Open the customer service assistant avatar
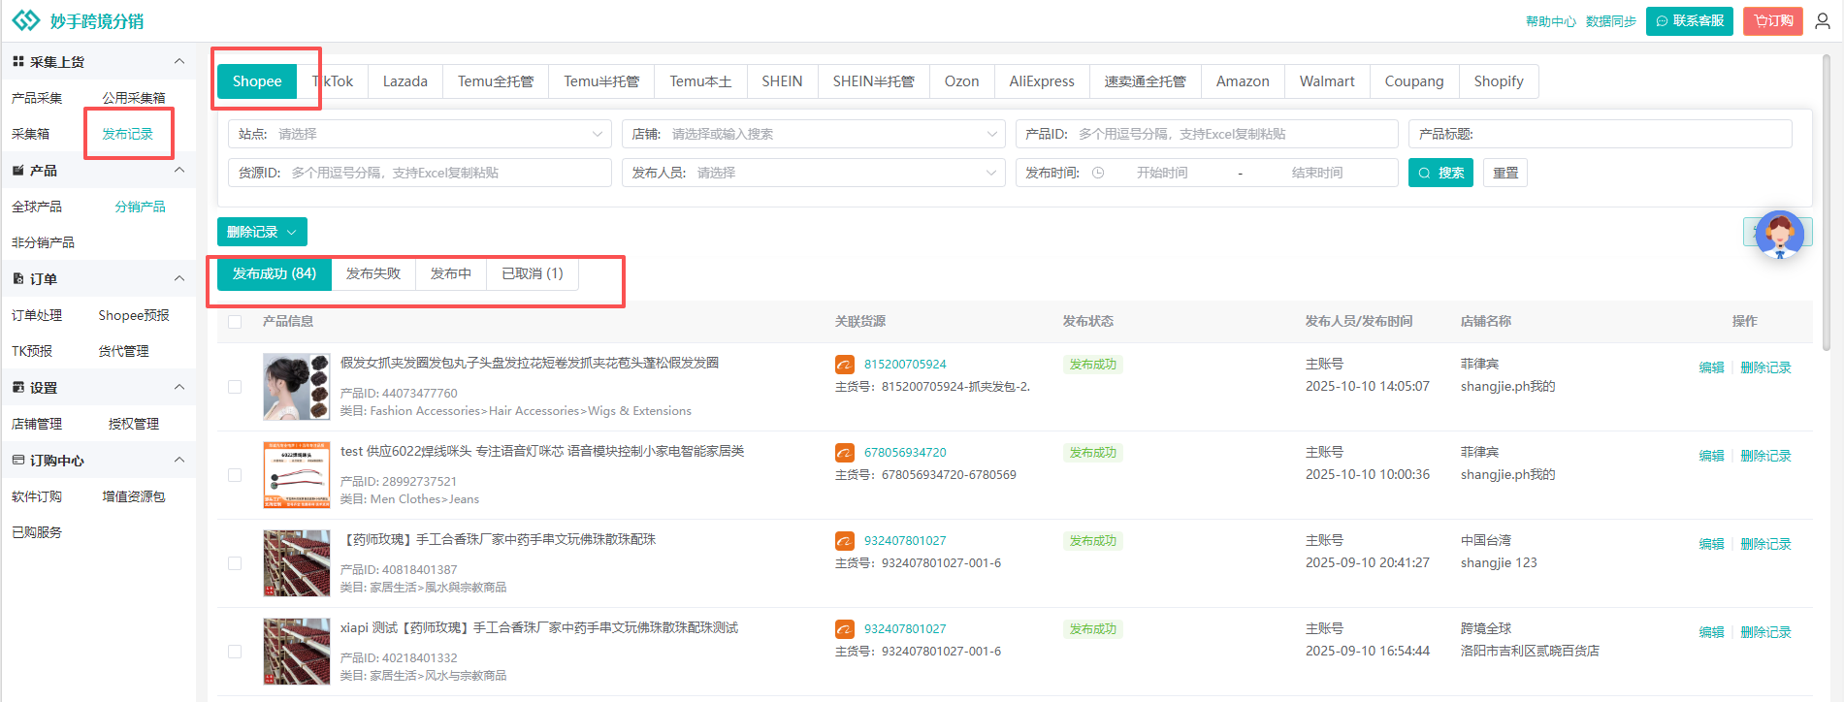 click(1779, 234)
